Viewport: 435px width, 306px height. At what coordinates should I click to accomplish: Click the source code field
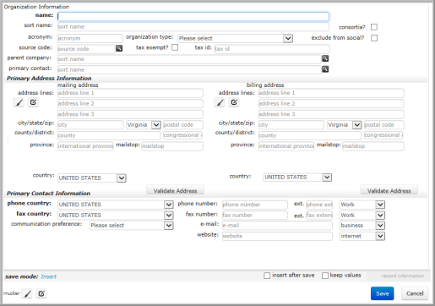[86, 49]
